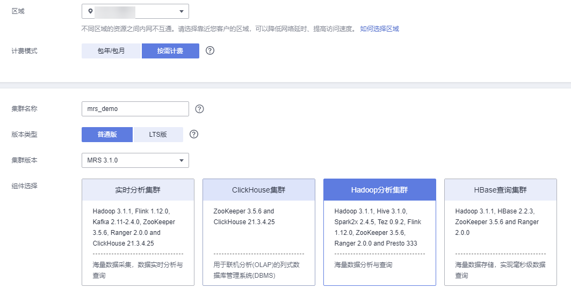This screenshot has width=571, height=303.
Task: Click dropdown arrow in cluster version box
Action: 181,160
